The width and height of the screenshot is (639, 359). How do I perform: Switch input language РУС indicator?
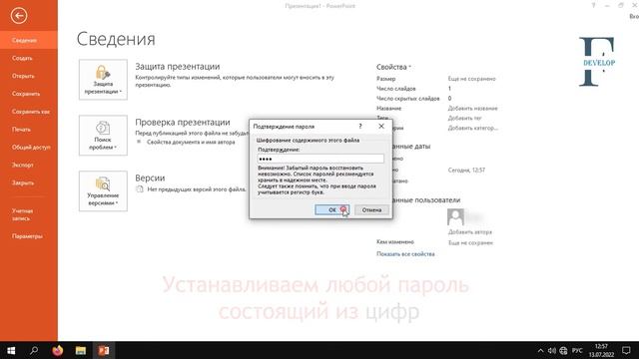click(577, 350)
